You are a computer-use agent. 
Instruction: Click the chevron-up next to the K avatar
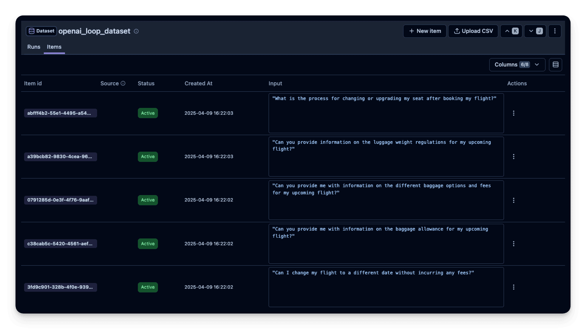[x=507, y=31]
